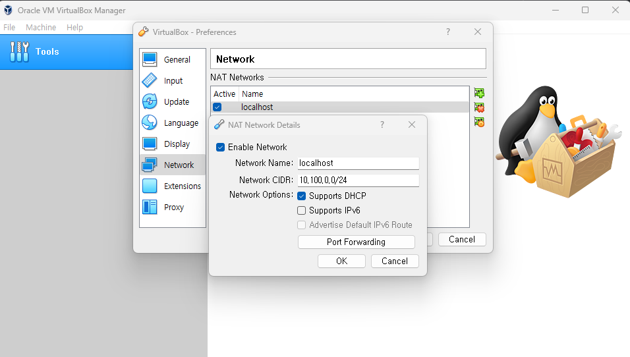This screenshot has width=630, height=357.
Task: Click help question mark in NAT Network Details
Action: [382, 125]
